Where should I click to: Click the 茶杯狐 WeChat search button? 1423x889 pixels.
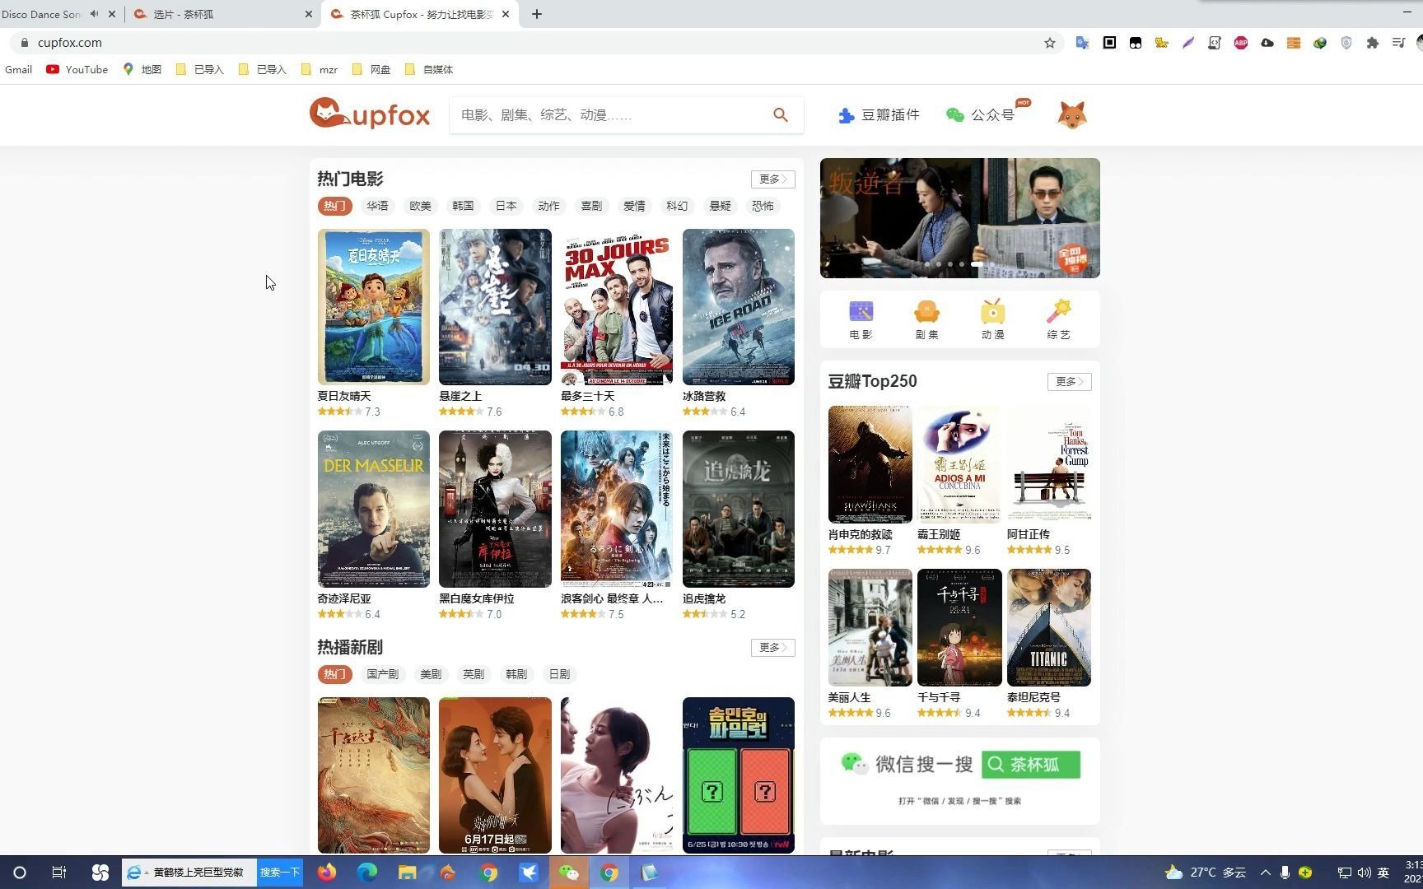(1031, 765)
